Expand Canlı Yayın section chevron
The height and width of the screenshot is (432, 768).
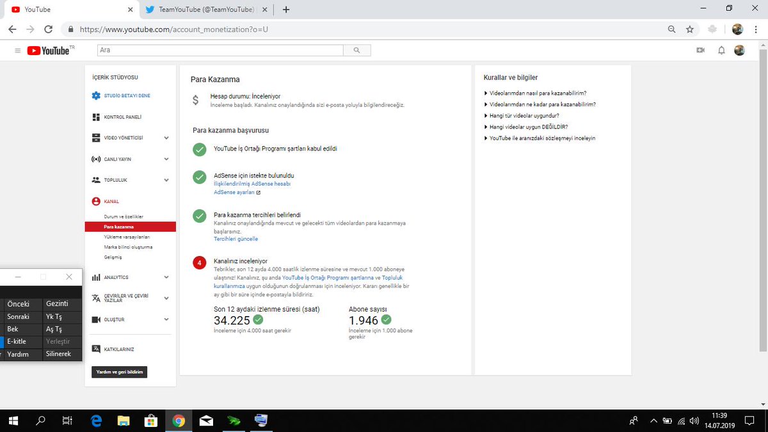click(x=166, y=159)
